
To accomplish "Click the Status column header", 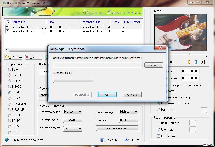I will (x=116, y=22).
